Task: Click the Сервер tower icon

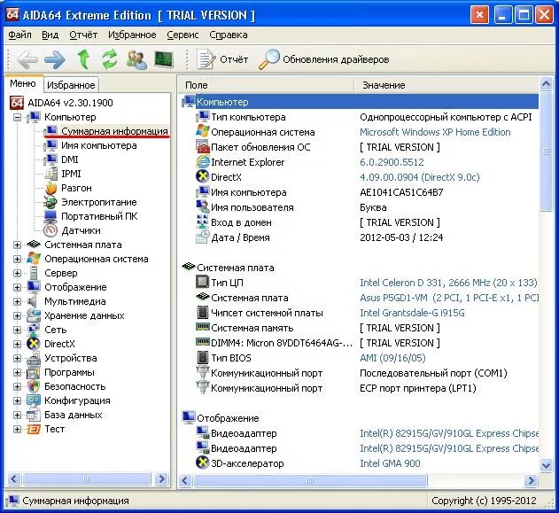Action: 34,273
